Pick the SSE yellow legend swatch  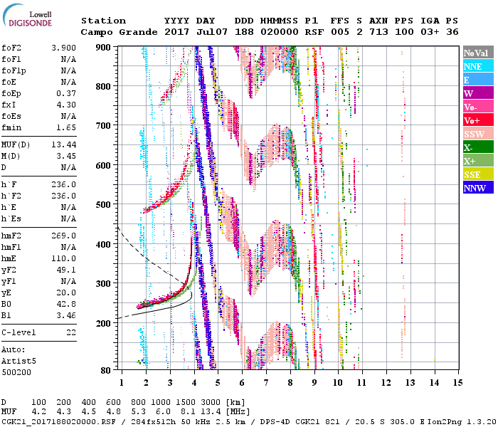[x=477, y=174]
